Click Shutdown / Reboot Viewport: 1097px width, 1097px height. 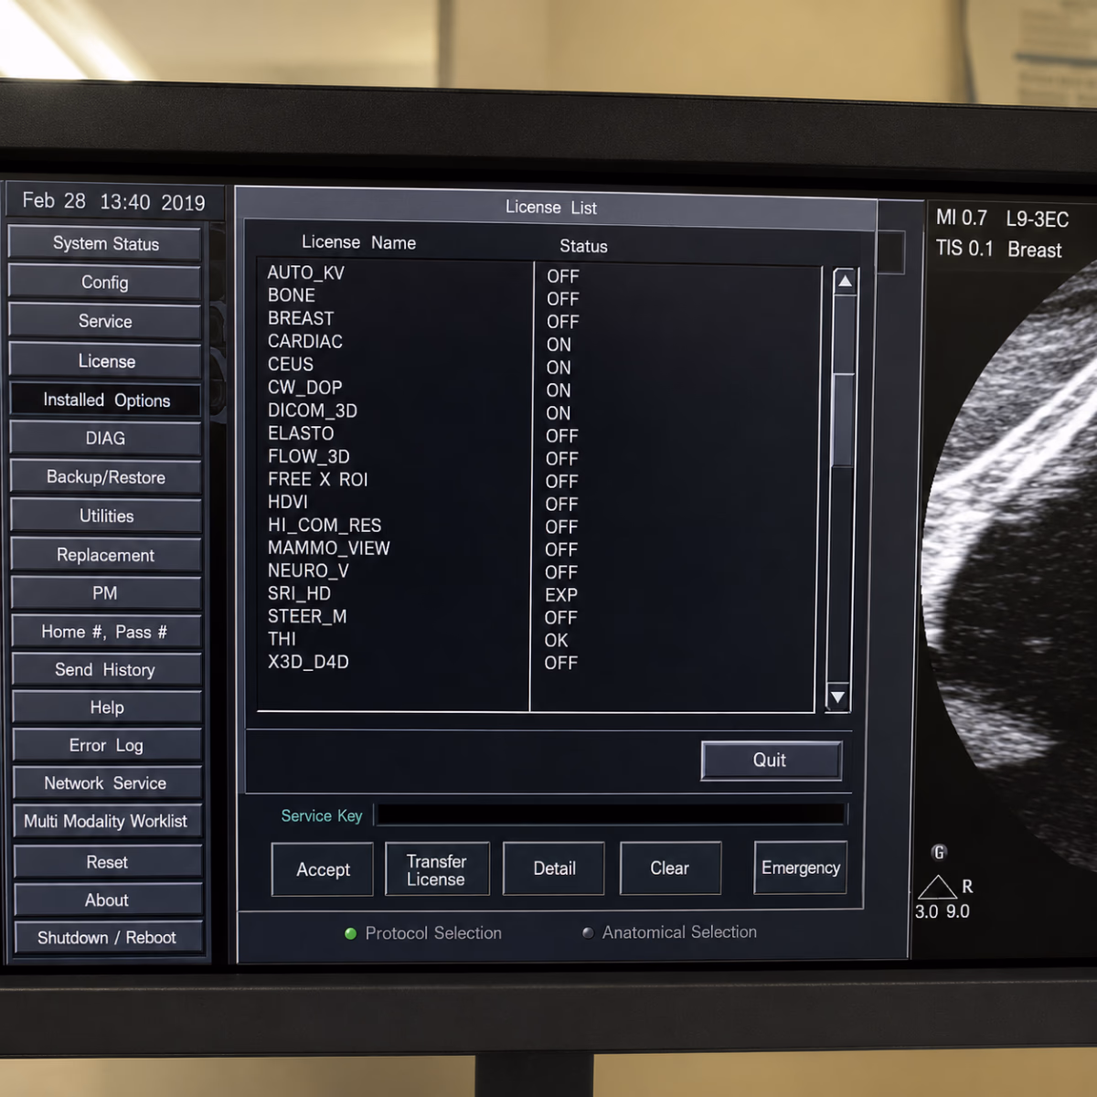click(x=108, y=938)
